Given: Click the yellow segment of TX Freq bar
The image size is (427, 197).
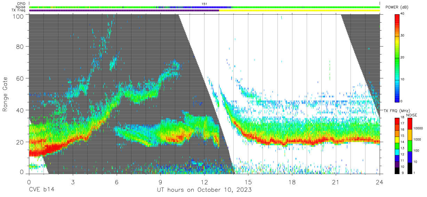Looking at the screenshot, I should click(x=299, y=10).
